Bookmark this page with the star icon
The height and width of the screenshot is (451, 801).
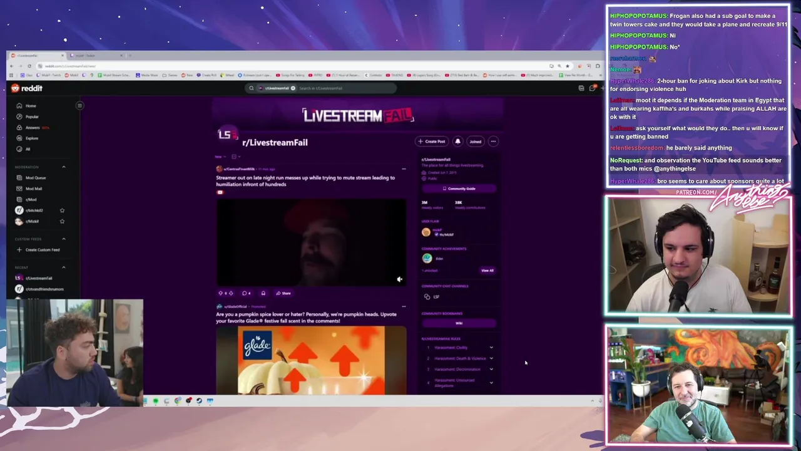(x=568, y=66)
